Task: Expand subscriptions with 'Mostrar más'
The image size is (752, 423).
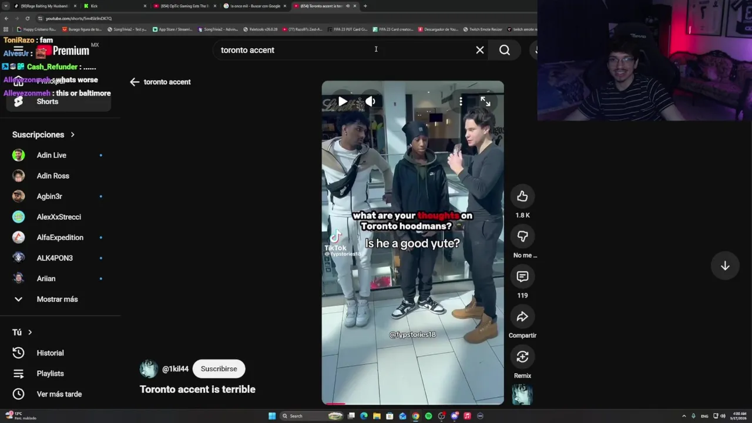Action: pyautogui.click(x=57, y=299)
